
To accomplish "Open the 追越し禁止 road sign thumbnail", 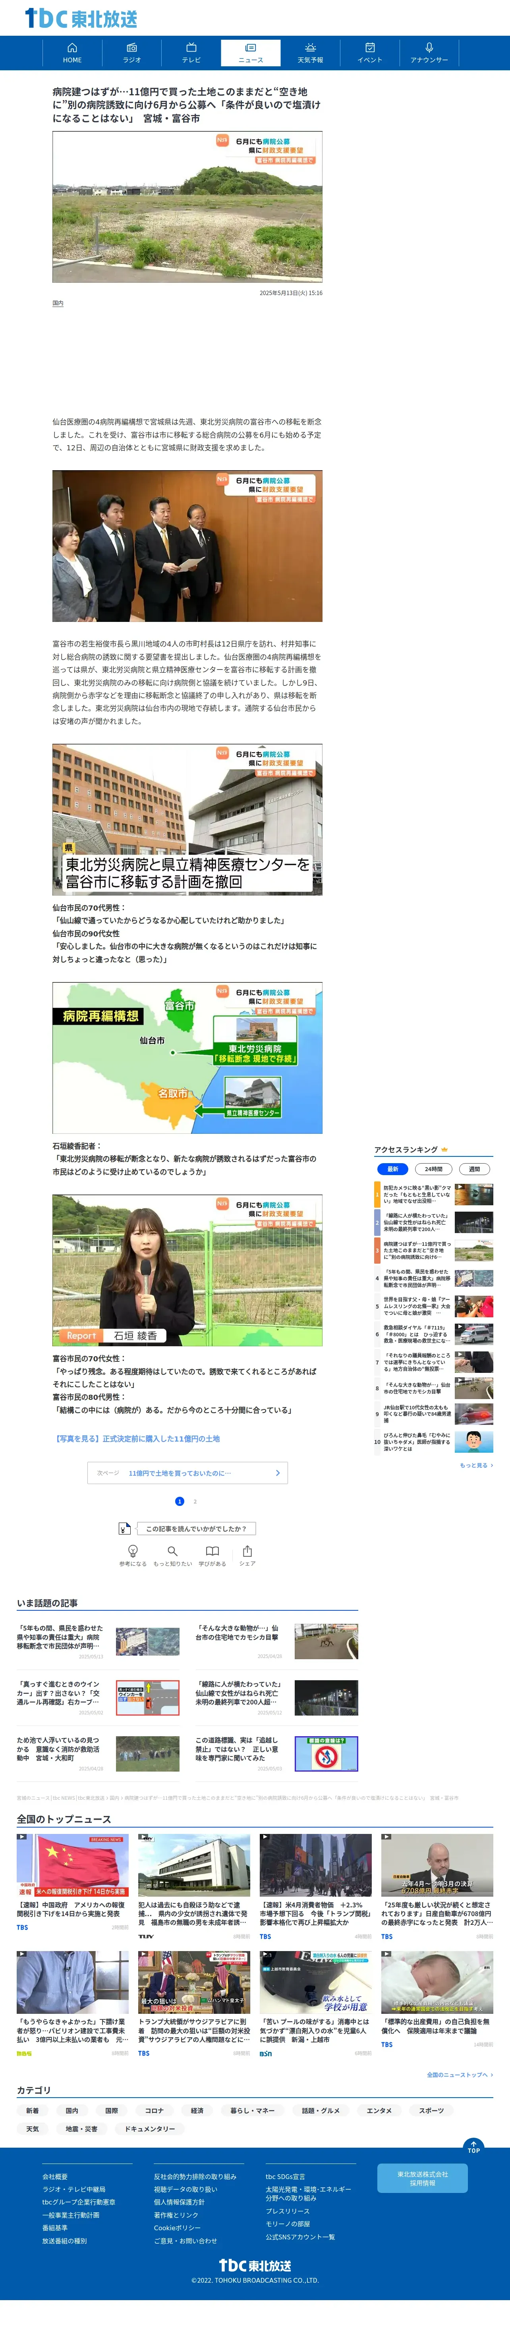I will [x=326, y=1754].
